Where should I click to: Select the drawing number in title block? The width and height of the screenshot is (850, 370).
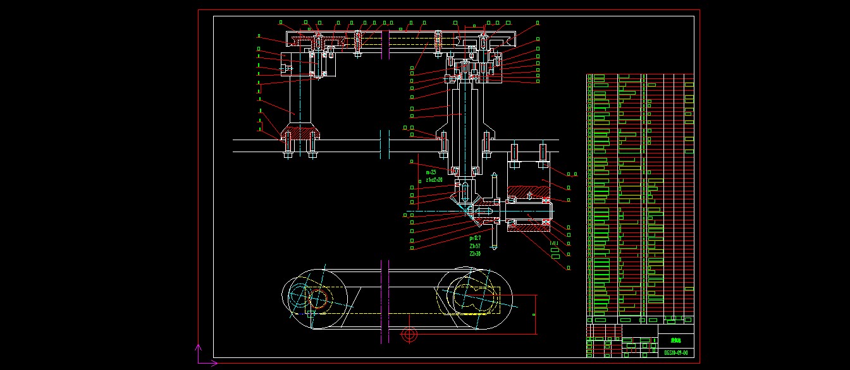point(675,352)
